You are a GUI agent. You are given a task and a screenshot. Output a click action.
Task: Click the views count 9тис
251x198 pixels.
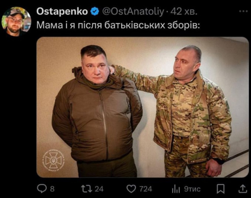pyautogui.click(x=192, y=189)
